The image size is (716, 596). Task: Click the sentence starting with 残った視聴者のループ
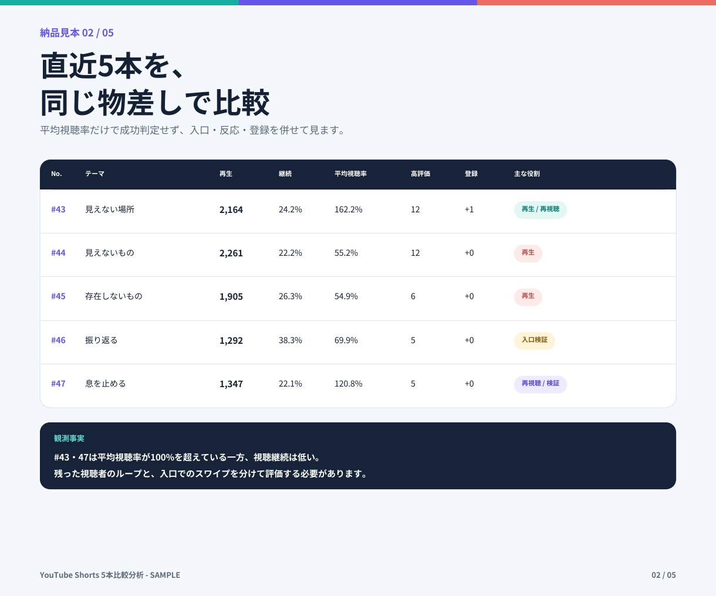point(212,473)
